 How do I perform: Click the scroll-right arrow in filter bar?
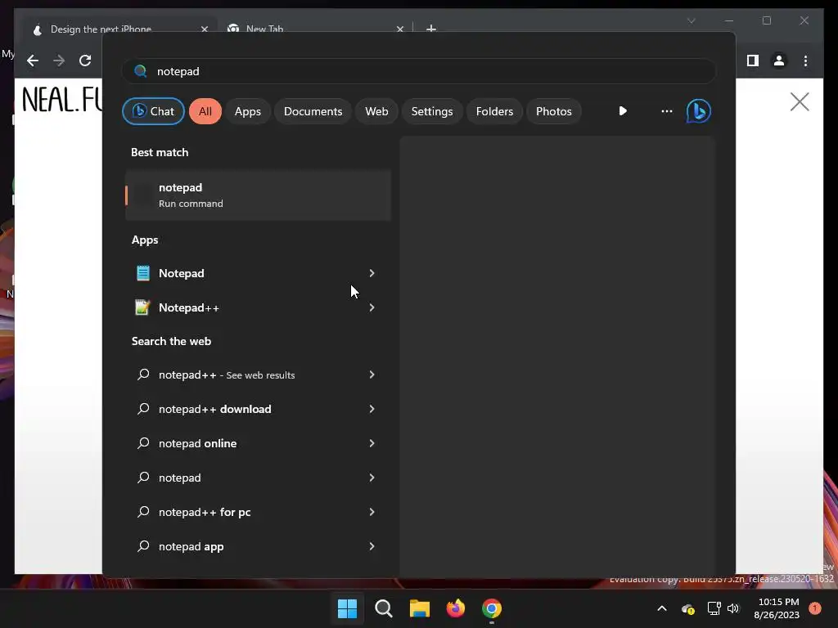pos(623,111)
